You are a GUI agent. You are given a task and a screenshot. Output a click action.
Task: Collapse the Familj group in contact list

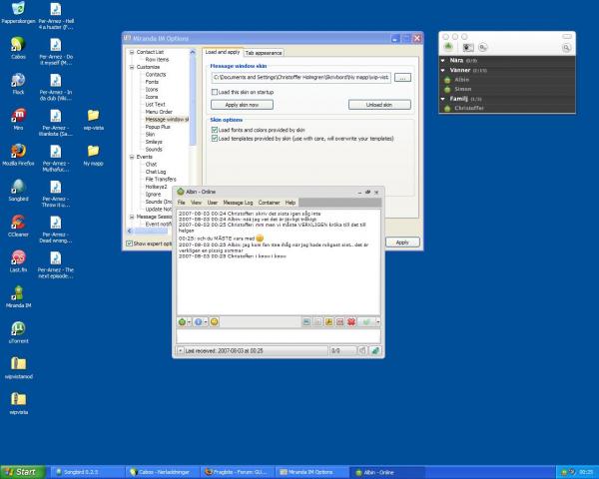(x=442, y=99)
